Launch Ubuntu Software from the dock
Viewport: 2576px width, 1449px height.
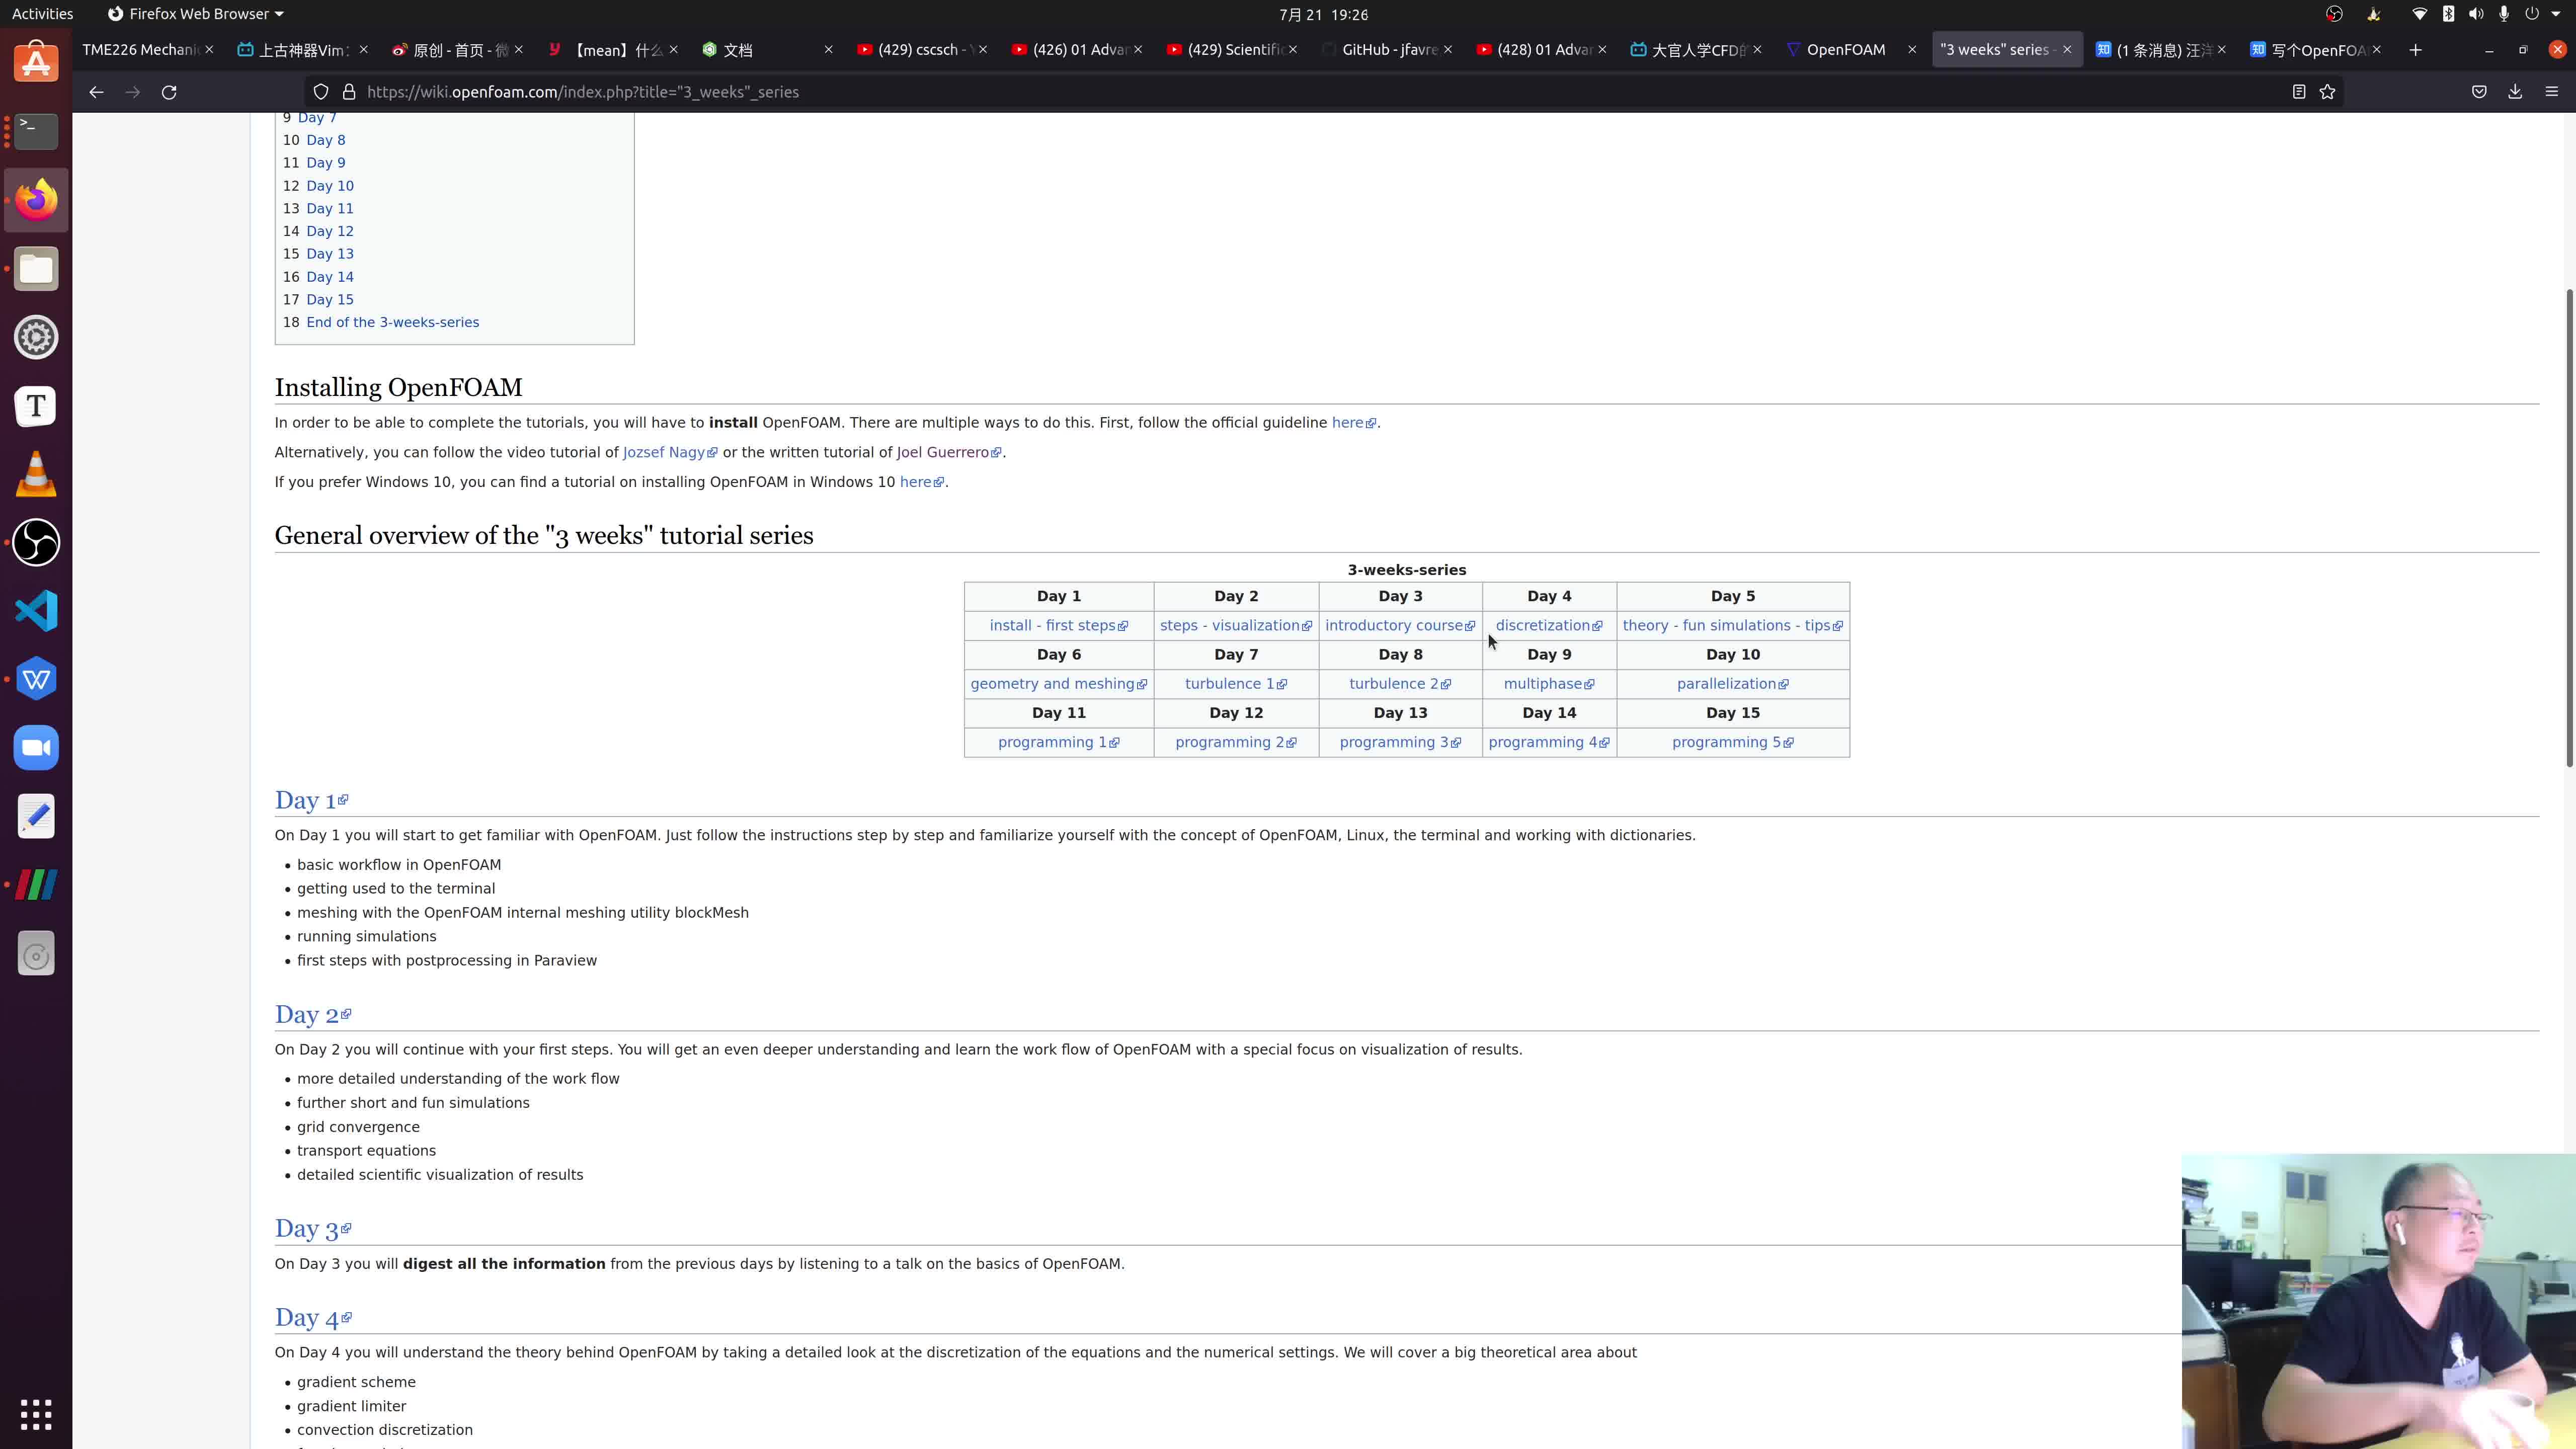(x=36, y=62)
